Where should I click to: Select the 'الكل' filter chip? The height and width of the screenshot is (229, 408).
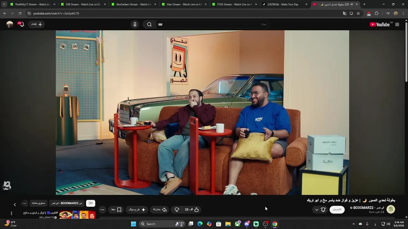pos(91,203)
